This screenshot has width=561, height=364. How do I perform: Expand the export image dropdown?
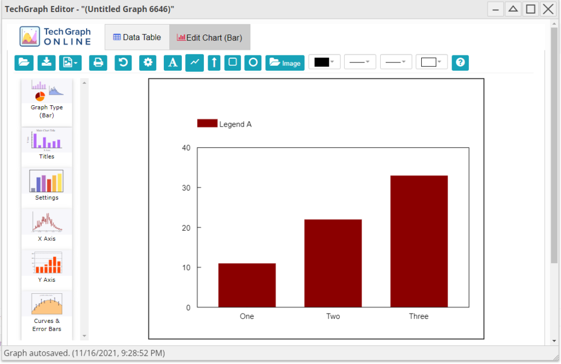tap(70, 62)
